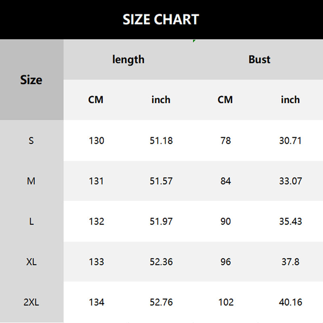323x323 pixels.
Task: Select the inch subheader under Bust
Action: (290, 100)
